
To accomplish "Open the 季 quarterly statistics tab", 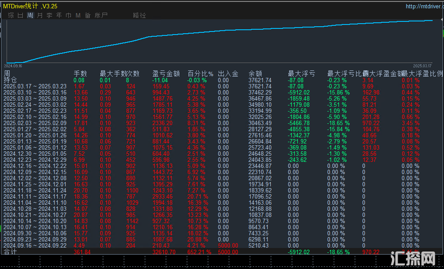I will click(49, 15).
